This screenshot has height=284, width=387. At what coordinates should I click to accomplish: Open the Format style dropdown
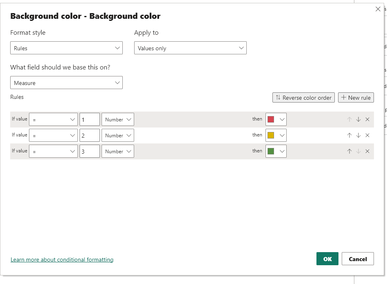(x=66, y=48)
